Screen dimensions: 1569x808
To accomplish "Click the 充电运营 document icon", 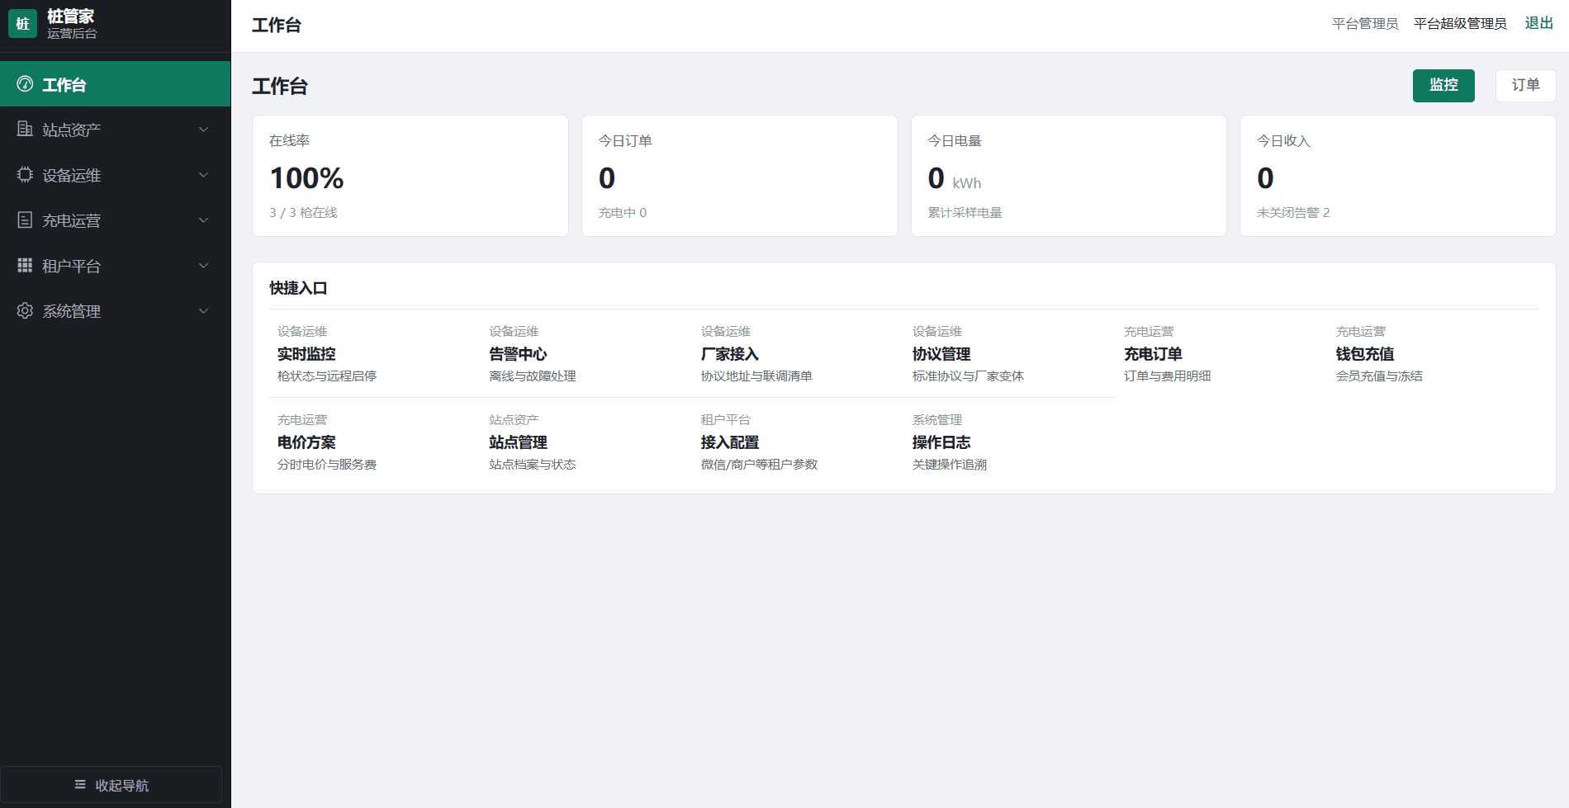I will pos(25,220).
